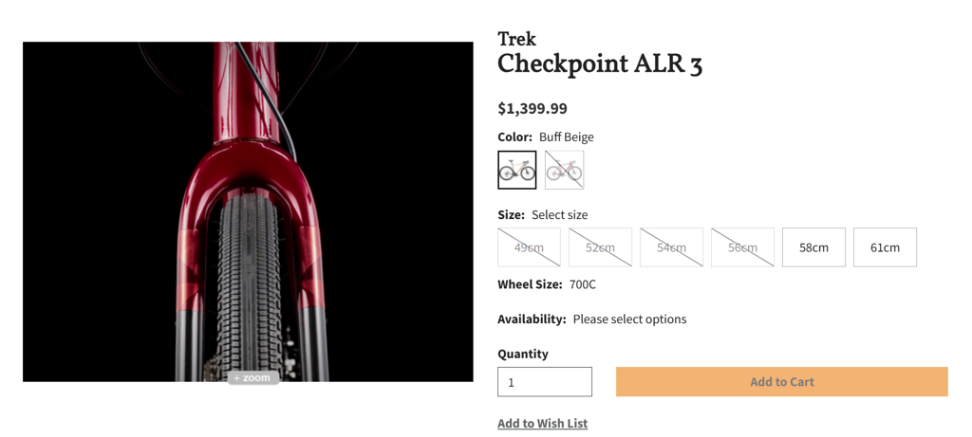The image size is (972, 437).
Task: Add the bike to cart
Action: click(x=782, y=382)
